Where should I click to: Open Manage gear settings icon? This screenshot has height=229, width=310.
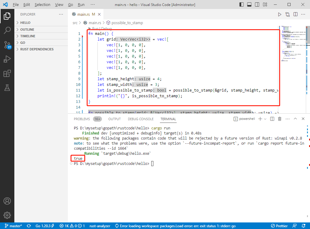(7, 215)
